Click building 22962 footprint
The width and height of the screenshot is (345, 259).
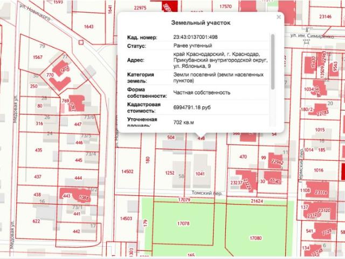tap(275, 161)
